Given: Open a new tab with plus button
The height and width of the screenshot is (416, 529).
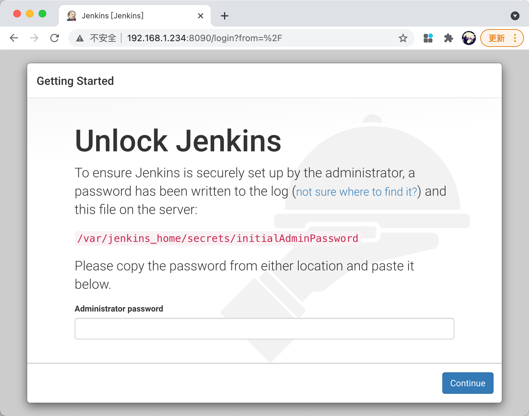Looking at the screenshot, I should pos(225,16).
